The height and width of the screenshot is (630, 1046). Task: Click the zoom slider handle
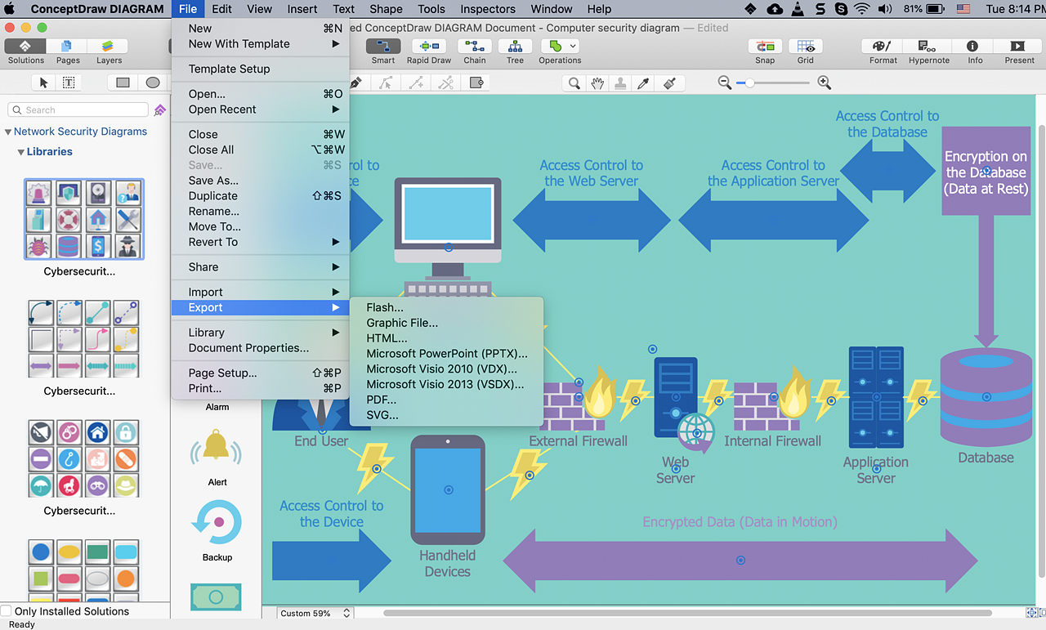(749, 83)
